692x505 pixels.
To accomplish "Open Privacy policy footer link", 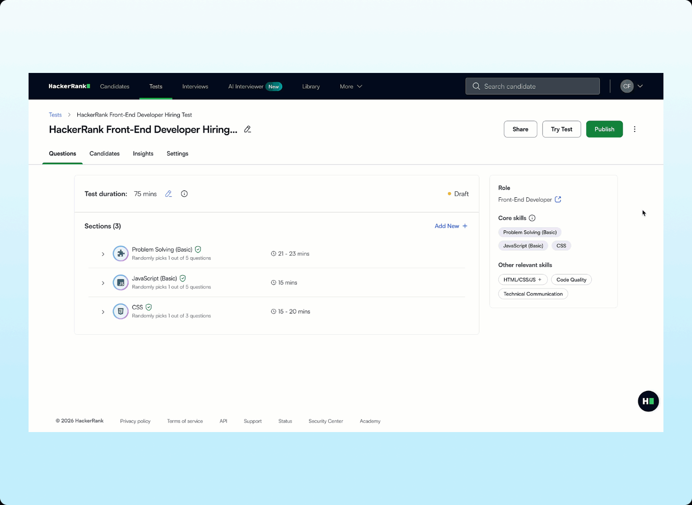I will click(x=135, y=421).
